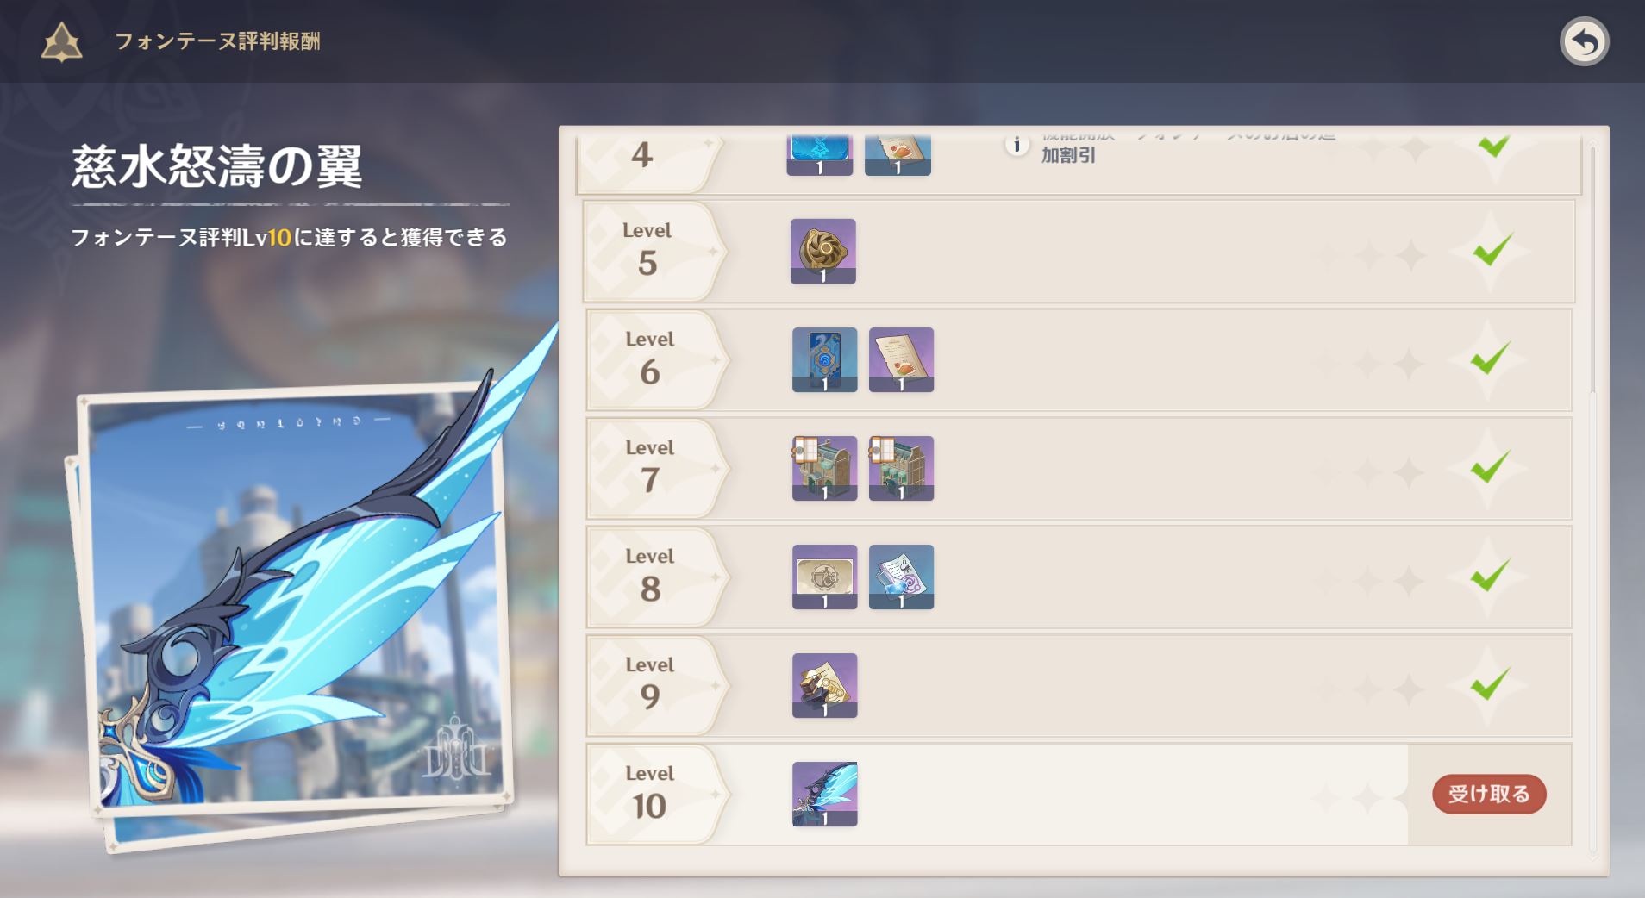Image resolution: width=1645 pixels, height=898 pixels.
Task: Open the Fontaine reputation emblem icon
Action: pyautogui.click(x=62, y=41)
